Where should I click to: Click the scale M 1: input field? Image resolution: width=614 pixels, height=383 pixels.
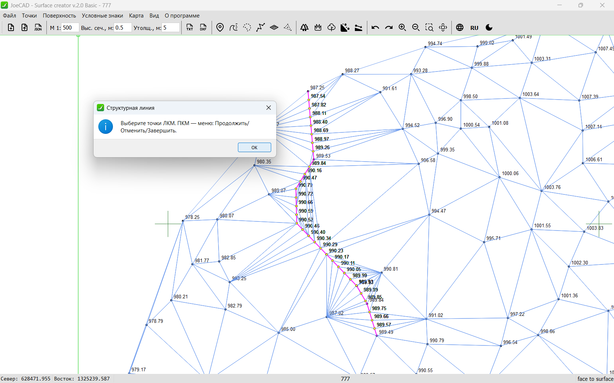[x=69, y=28]
